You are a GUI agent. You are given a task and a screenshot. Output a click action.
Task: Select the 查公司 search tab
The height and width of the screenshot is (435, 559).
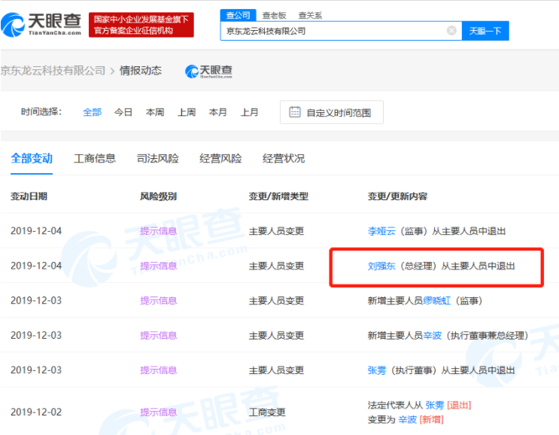(x=238, y=15)
